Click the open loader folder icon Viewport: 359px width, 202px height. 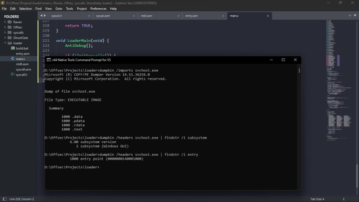9,43
